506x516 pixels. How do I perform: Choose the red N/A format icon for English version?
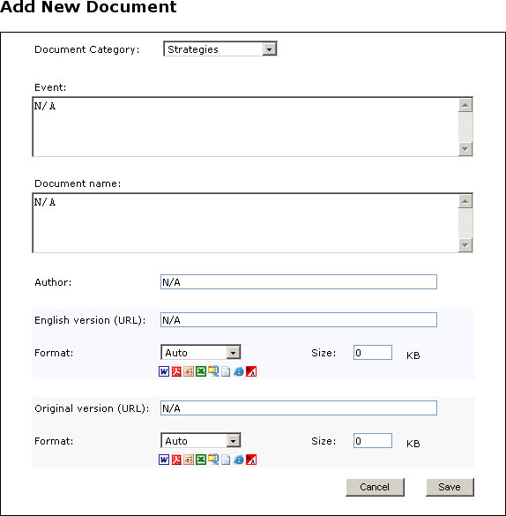click(251, 371)
